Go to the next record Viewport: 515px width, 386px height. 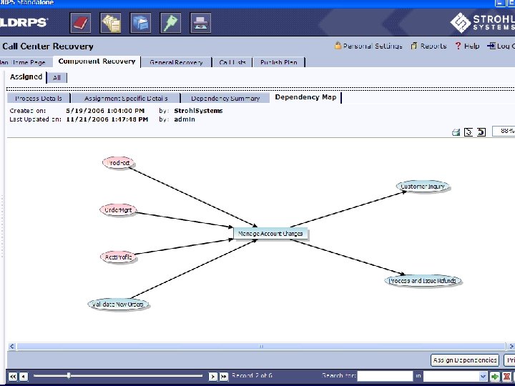(x=213, y=377)
